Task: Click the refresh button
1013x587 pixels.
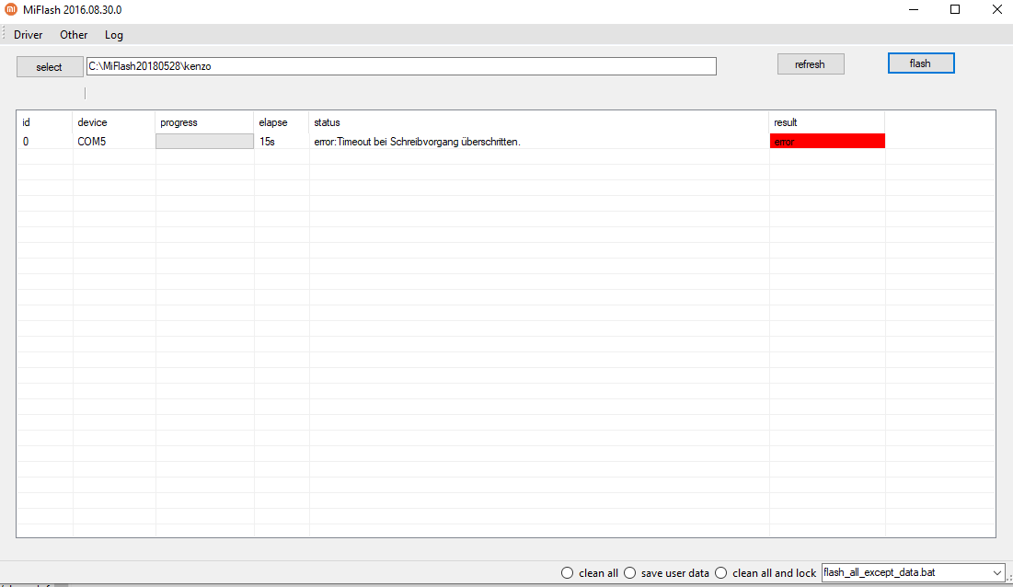Action: pos(811,63)
